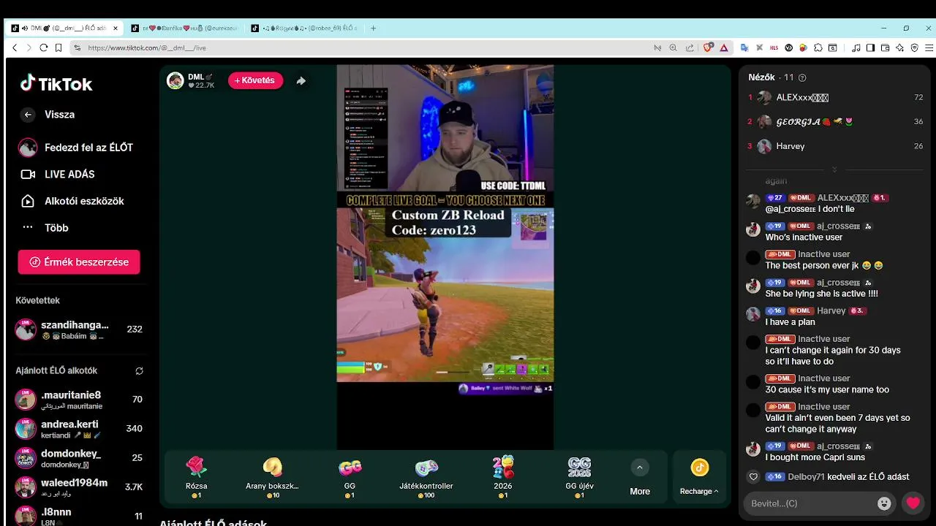Send a Rózsa gift

coord(196,477)
